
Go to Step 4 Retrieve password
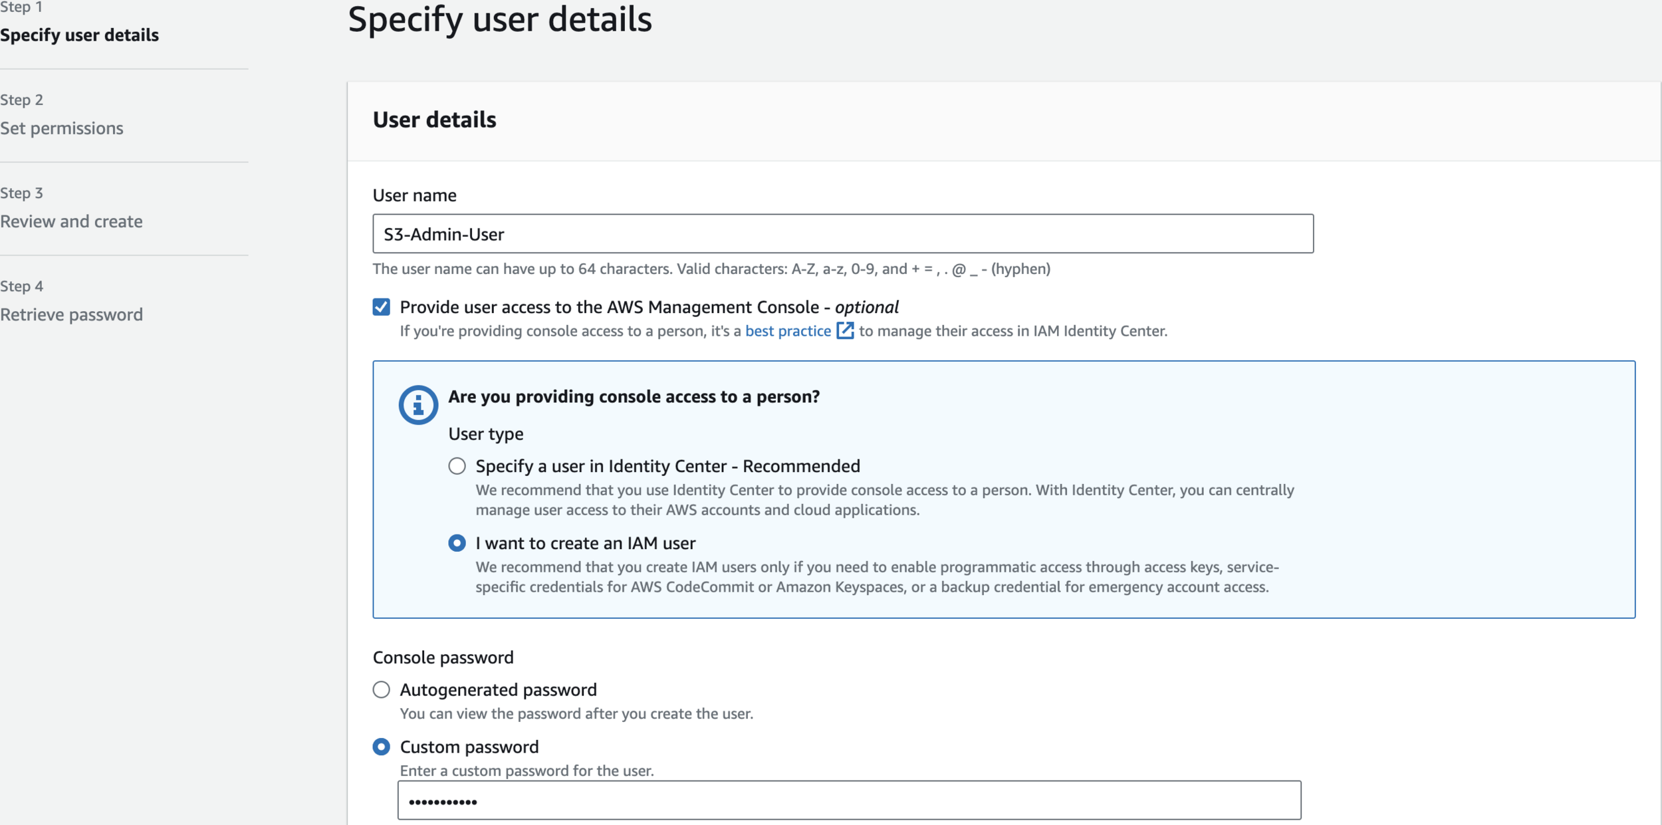coord(71,314)
